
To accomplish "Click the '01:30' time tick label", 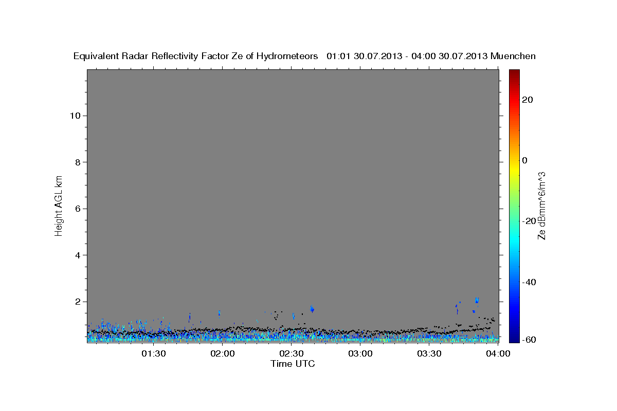I will (154, 353).
